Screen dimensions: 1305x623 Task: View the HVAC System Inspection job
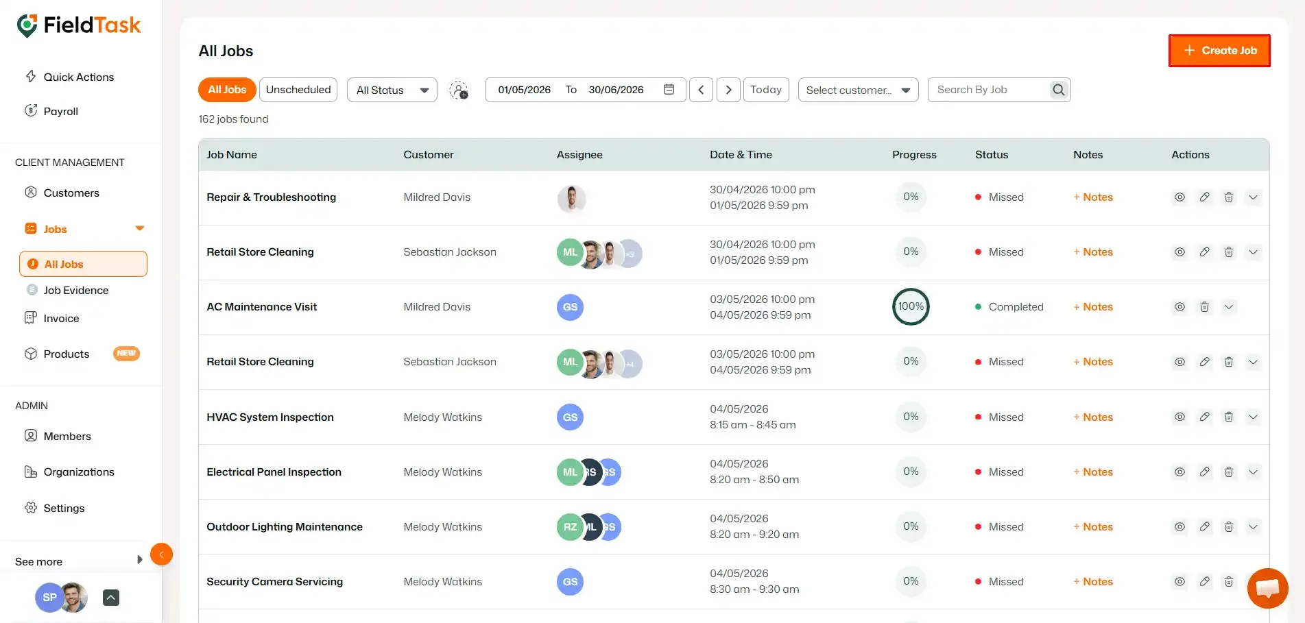pos(1180,417)
